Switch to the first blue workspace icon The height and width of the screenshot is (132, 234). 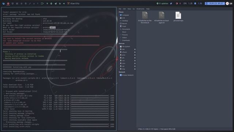point(4,3)
